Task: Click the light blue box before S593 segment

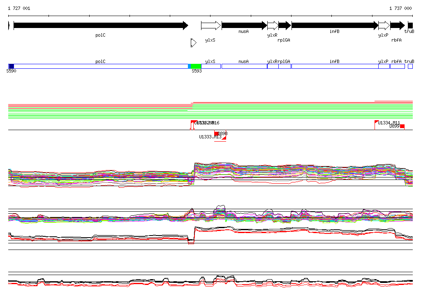Action: coord(189,66)
